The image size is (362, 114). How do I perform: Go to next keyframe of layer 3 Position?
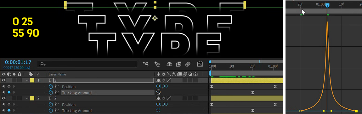click(x=14, y=86)
